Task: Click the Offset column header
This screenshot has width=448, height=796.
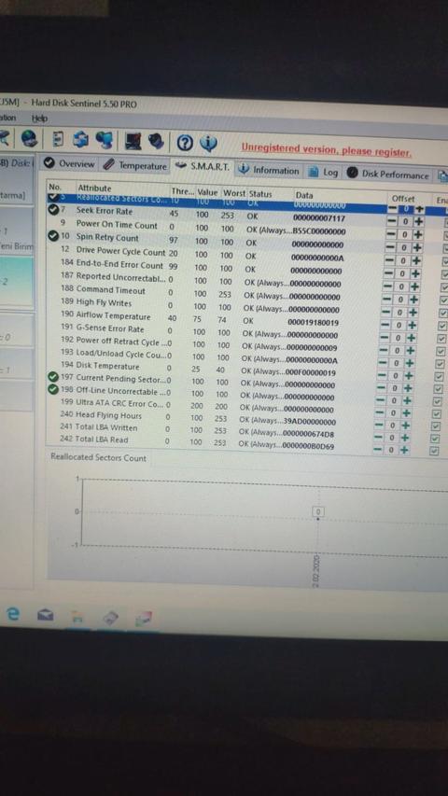Action: (403, 199)
